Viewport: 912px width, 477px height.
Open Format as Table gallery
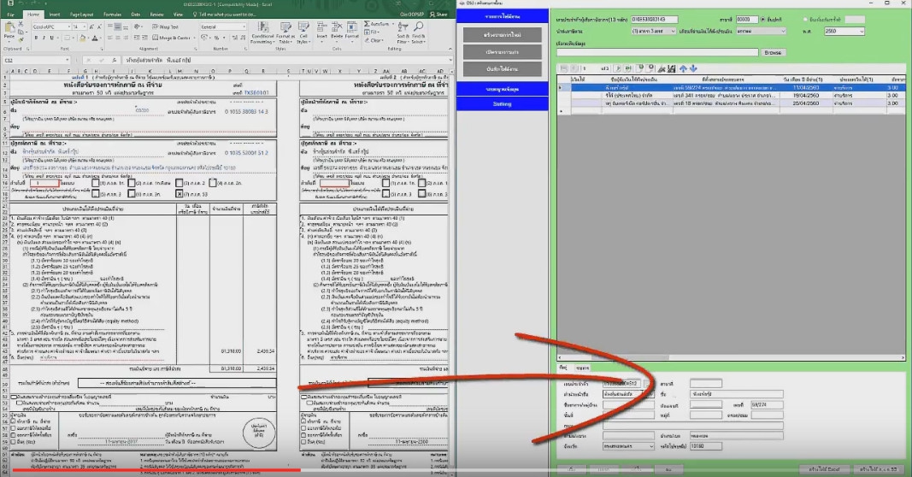click(285, 32)
